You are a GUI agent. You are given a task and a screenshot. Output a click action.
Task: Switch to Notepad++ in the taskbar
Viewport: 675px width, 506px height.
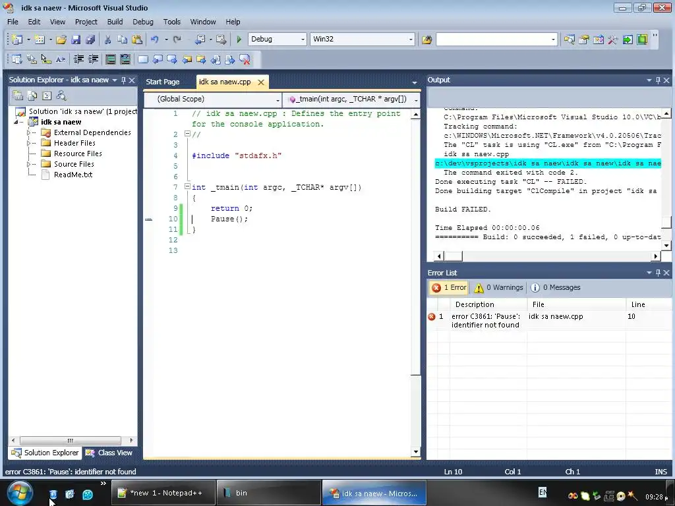[x=163, y=493]
